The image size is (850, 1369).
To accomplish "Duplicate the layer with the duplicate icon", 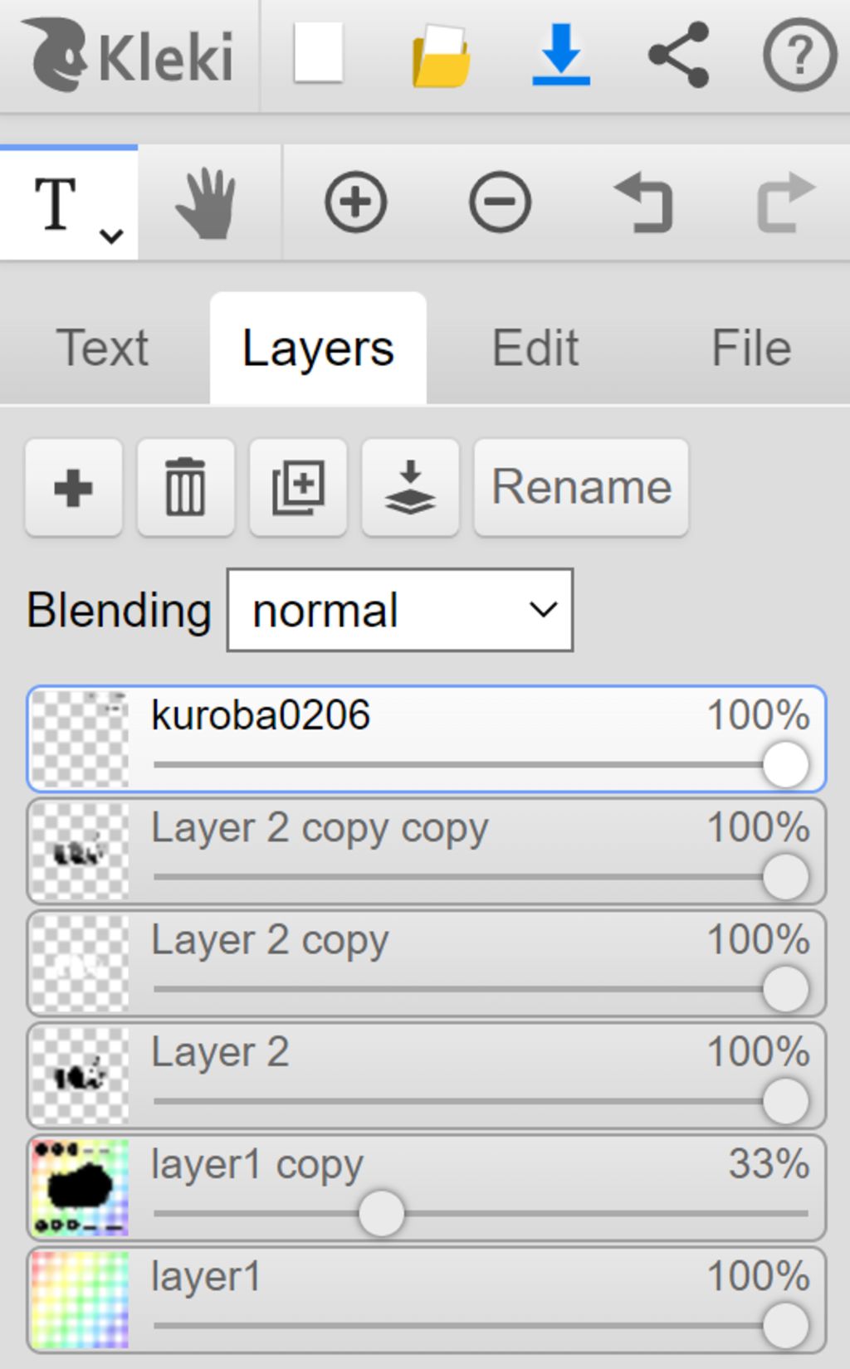I will (x=298, y=487).
